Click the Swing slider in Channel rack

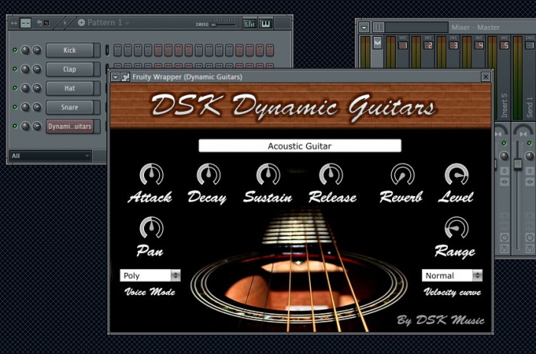point(224,25)
